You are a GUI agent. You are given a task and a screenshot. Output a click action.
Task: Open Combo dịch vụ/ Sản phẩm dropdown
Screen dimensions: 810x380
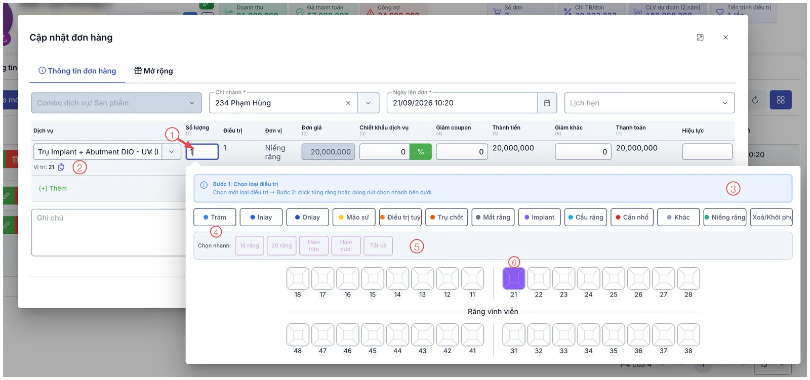point(116,103)
